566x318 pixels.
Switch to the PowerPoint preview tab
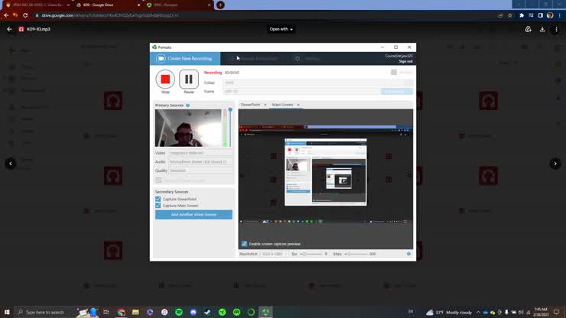coord(251,105)
